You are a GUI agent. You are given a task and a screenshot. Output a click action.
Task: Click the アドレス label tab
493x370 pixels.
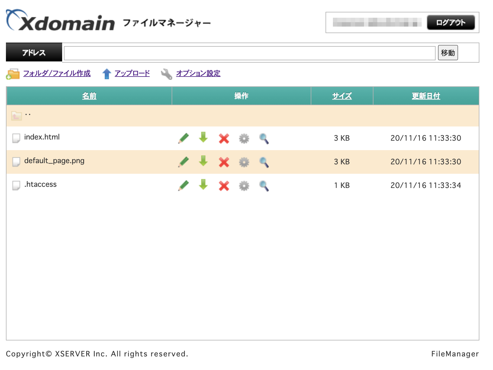(34, 52)
